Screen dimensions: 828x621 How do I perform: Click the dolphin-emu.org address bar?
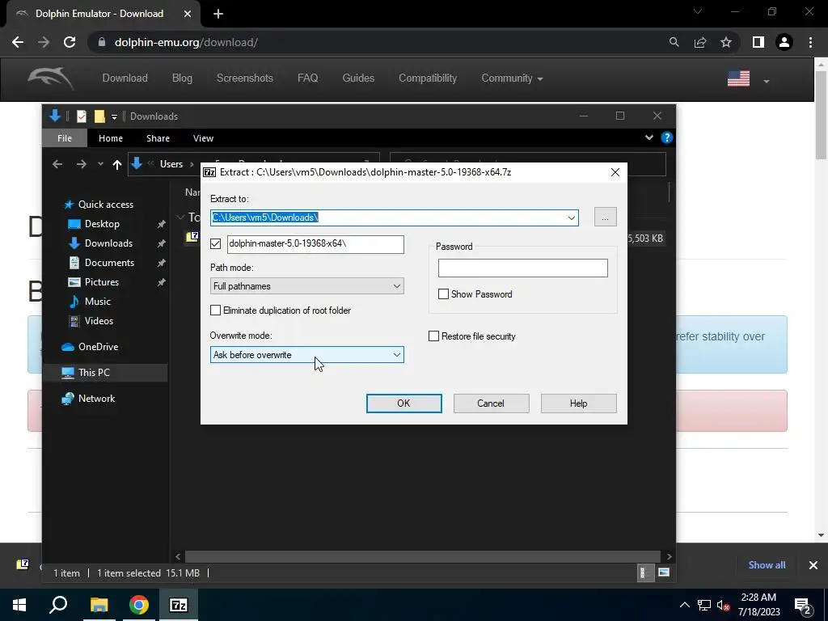pos(187,42)
